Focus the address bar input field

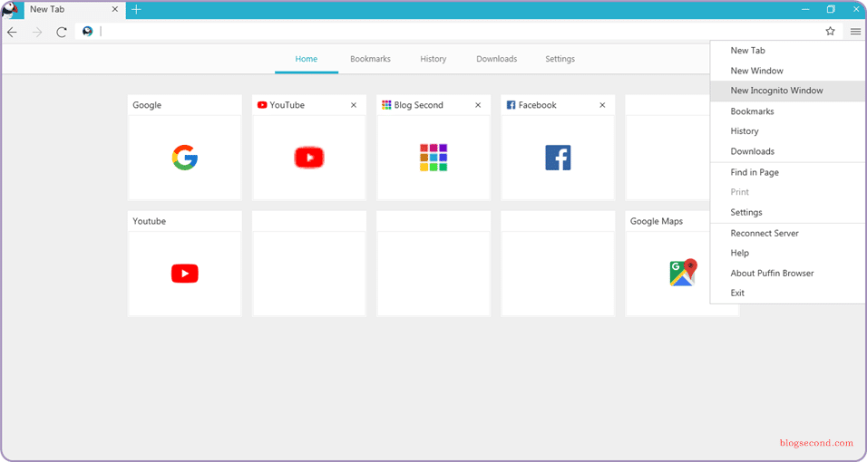(459, 32)
